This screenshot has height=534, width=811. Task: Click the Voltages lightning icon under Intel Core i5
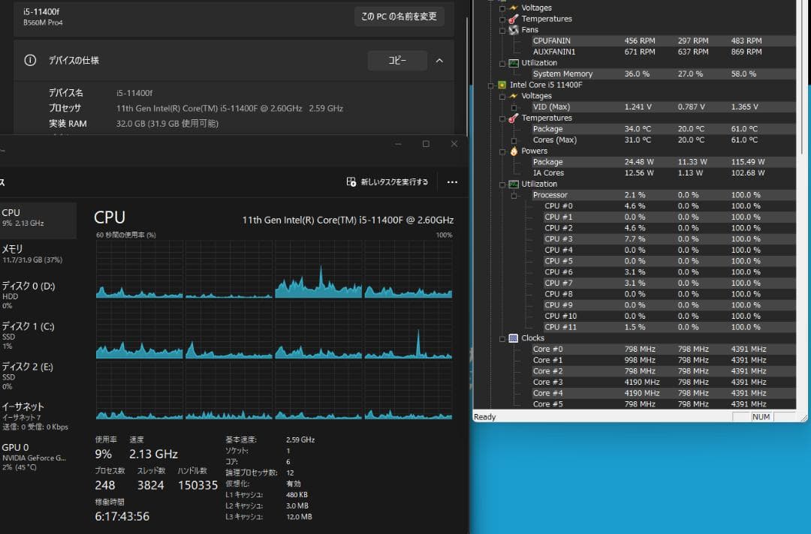514,96
